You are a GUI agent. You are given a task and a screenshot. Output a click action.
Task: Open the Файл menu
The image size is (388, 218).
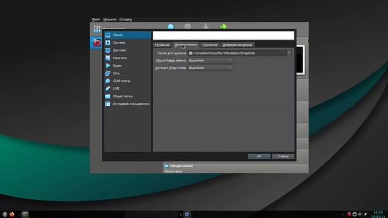(96, 19)
